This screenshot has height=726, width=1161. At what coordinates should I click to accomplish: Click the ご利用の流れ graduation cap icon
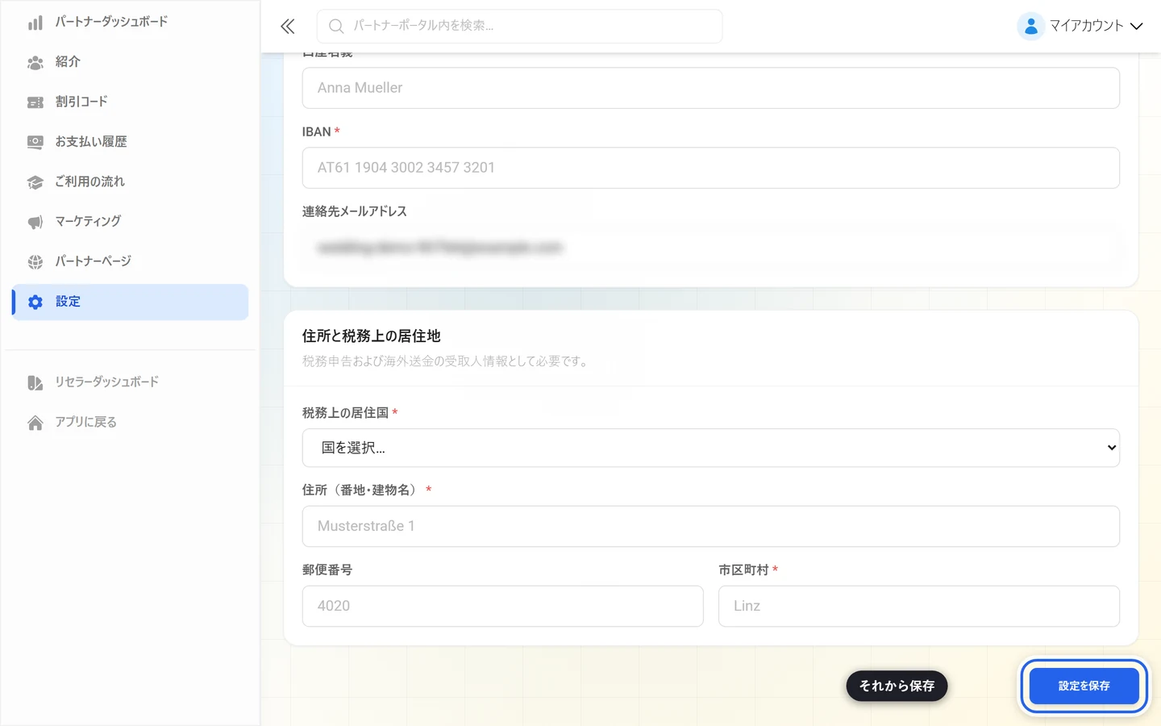pyautogui.click(x=35, y=182)
